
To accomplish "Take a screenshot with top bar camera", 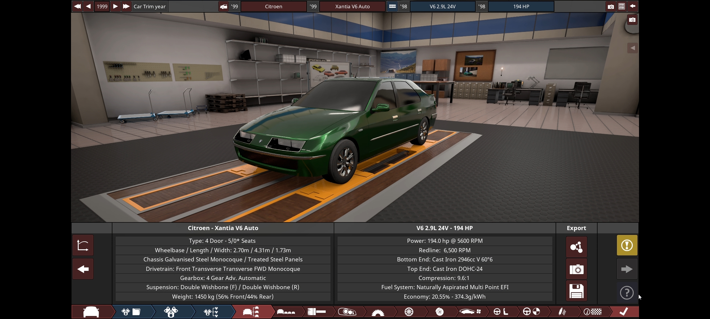I will pos(611,6).
